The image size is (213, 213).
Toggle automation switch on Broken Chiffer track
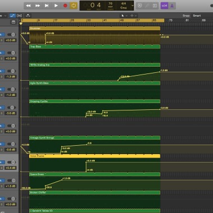11,198
